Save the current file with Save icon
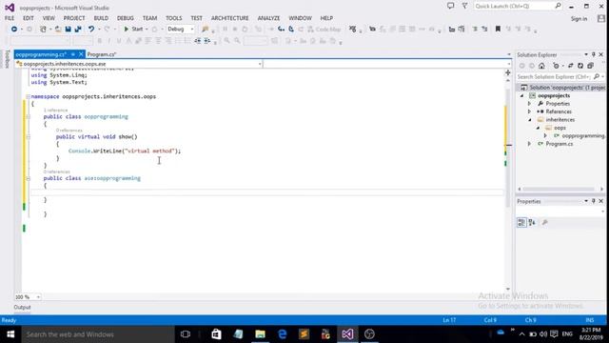Screen dimensions: 609x343 coord(68,30)
